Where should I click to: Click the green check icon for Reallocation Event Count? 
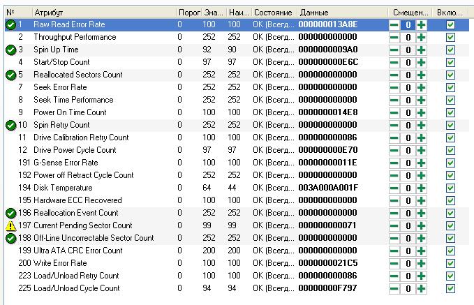(10, 213)
